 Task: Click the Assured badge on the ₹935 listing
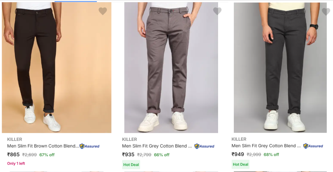pyautogui.click(x=204, y=146)
